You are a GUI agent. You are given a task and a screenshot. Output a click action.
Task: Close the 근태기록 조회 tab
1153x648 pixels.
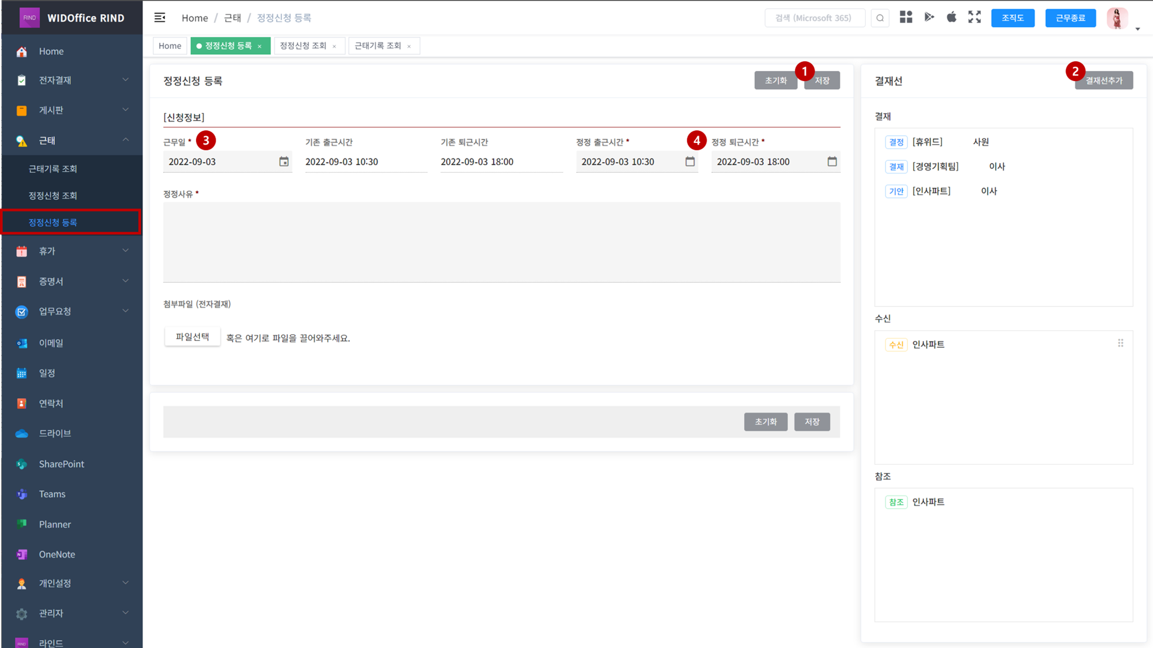(409, 47)
